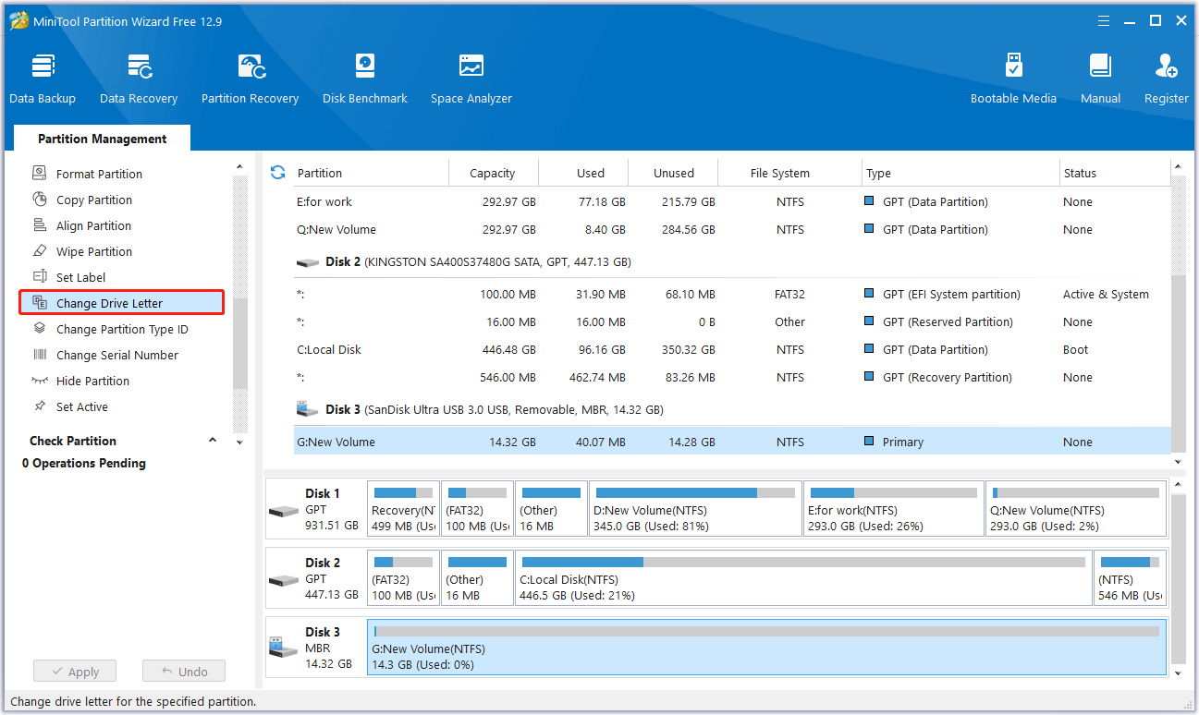Sort by Unused column header
This screenshot has height=715, width=1199.
(674, 173)
